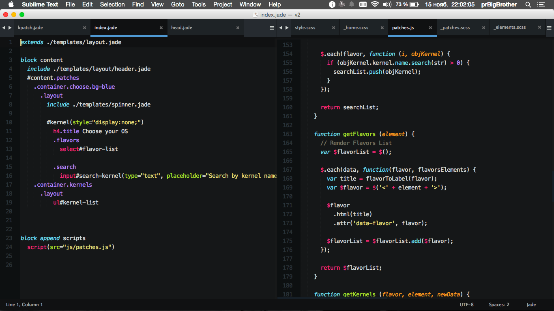The height and width of the screenshot is (311, 554).
Task: Open the Spaces: 2 indentation menu
Action: 499,305
